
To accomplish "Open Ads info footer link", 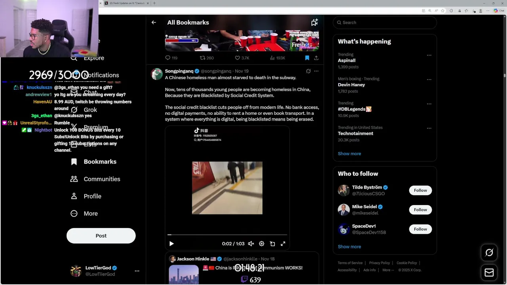I will tap(370, 270).
